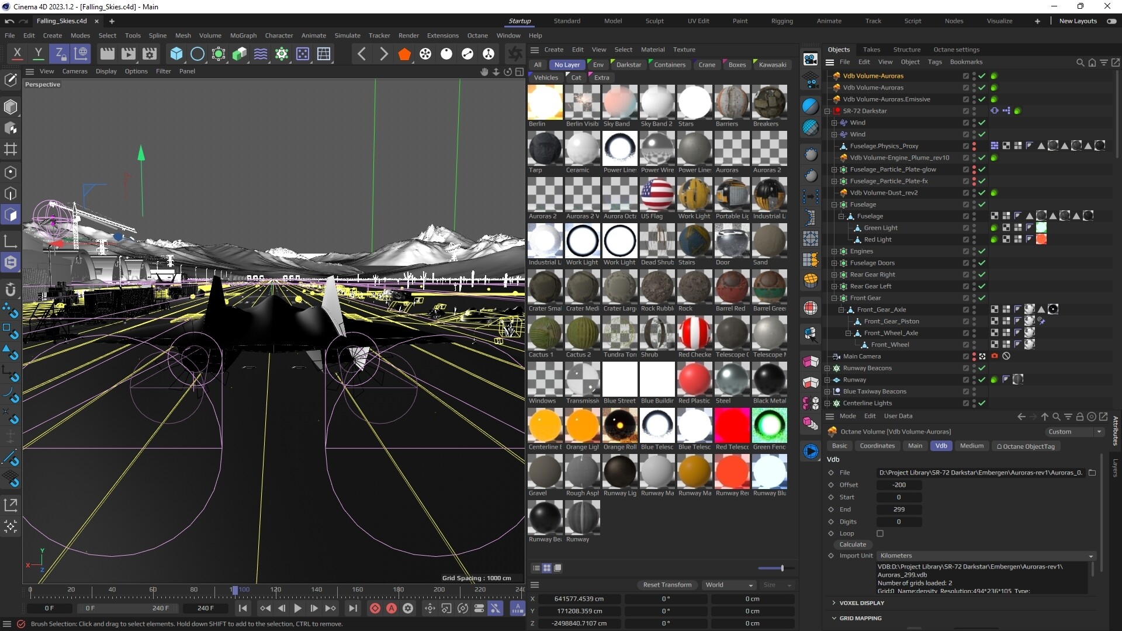
Task: Click the Calculate button
Action: click(853, 545)
